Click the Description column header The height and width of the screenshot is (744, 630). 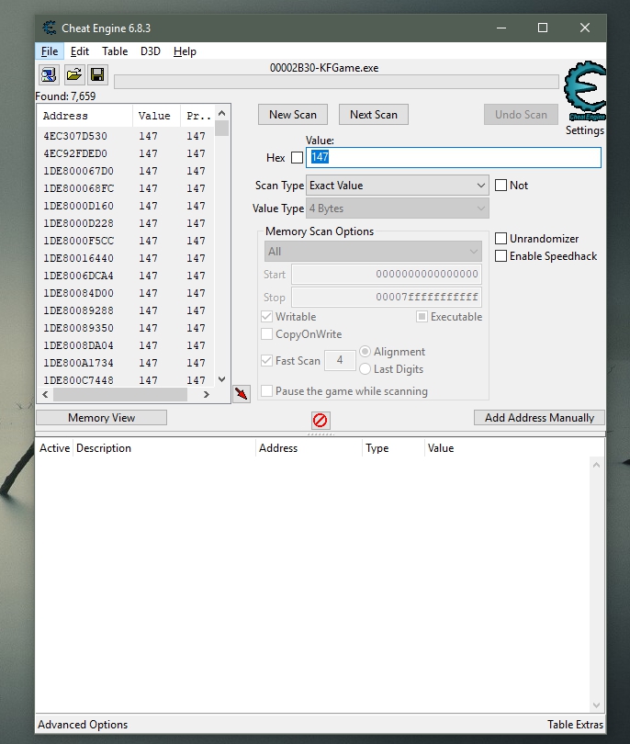[x=163, y=448]
